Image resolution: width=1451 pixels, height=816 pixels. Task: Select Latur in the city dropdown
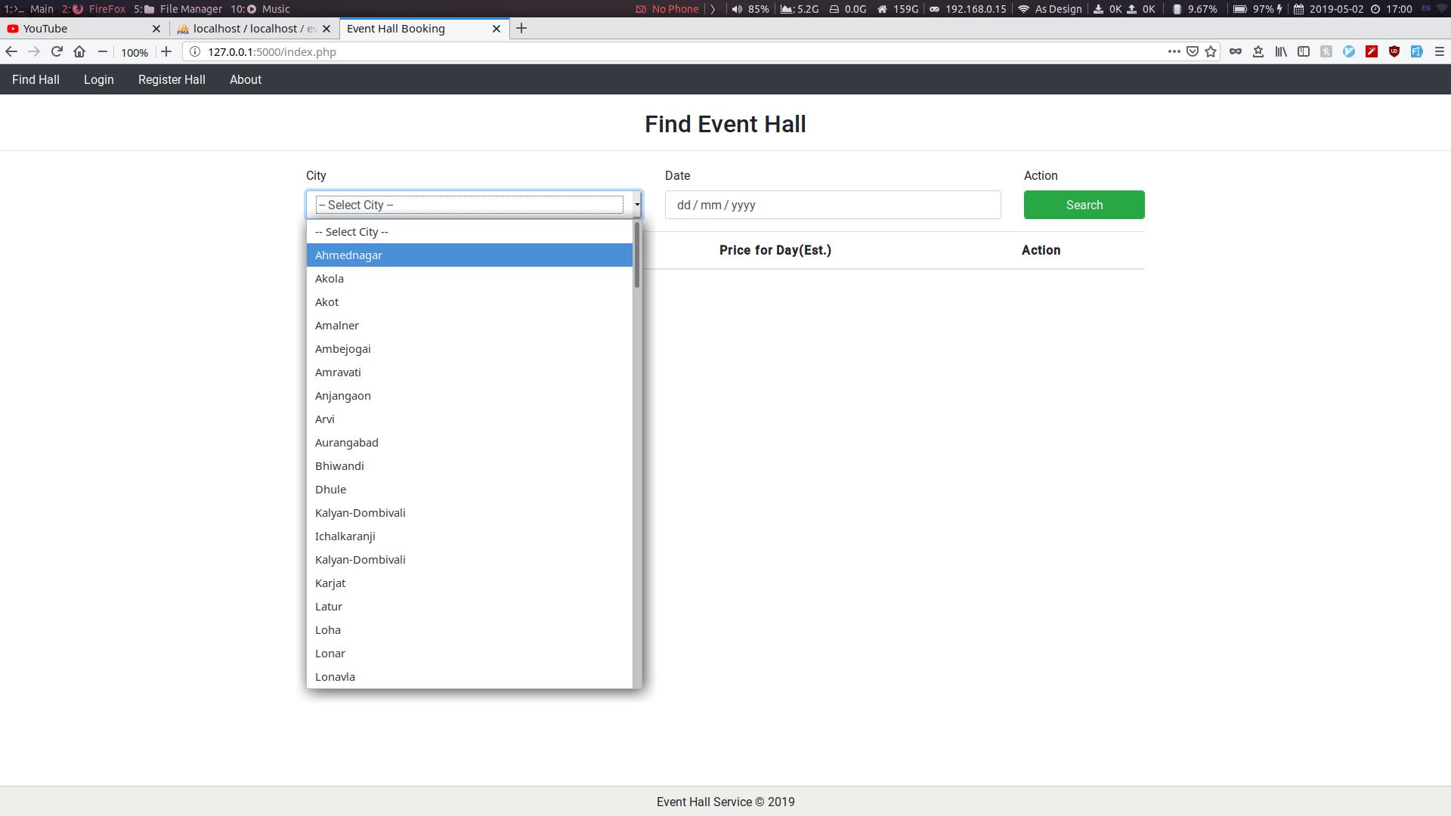point(329,607)
